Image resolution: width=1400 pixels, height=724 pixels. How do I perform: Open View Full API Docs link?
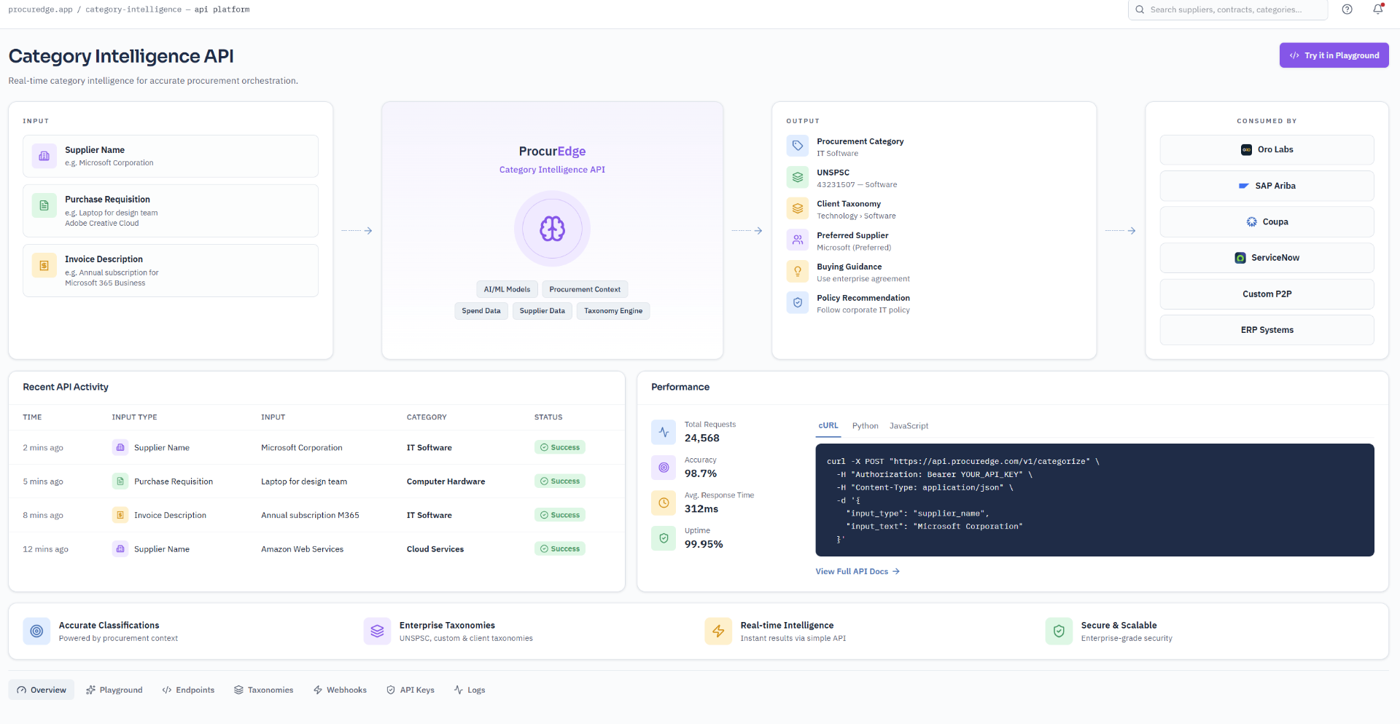pyautogui.click(x=857, y=572)
